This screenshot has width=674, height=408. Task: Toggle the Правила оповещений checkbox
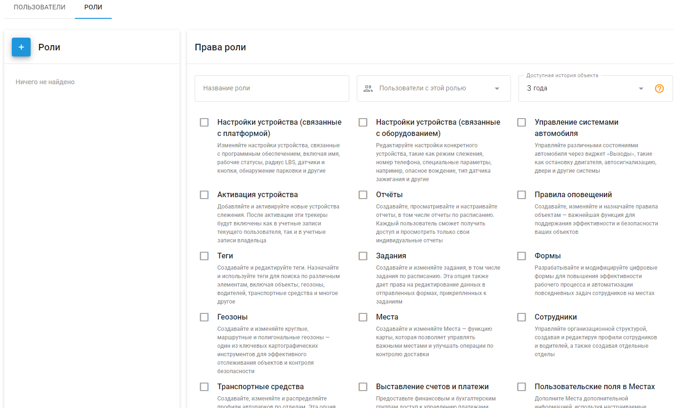522,195
